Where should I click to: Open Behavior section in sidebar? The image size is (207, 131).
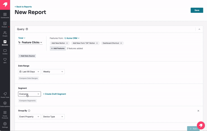click(x=5, y=43)
